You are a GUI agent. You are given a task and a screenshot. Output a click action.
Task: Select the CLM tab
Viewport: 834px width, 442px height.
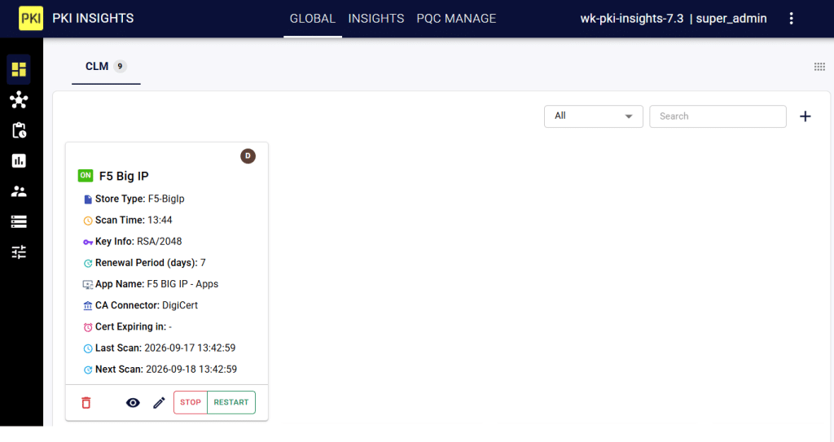click(106, 67)
